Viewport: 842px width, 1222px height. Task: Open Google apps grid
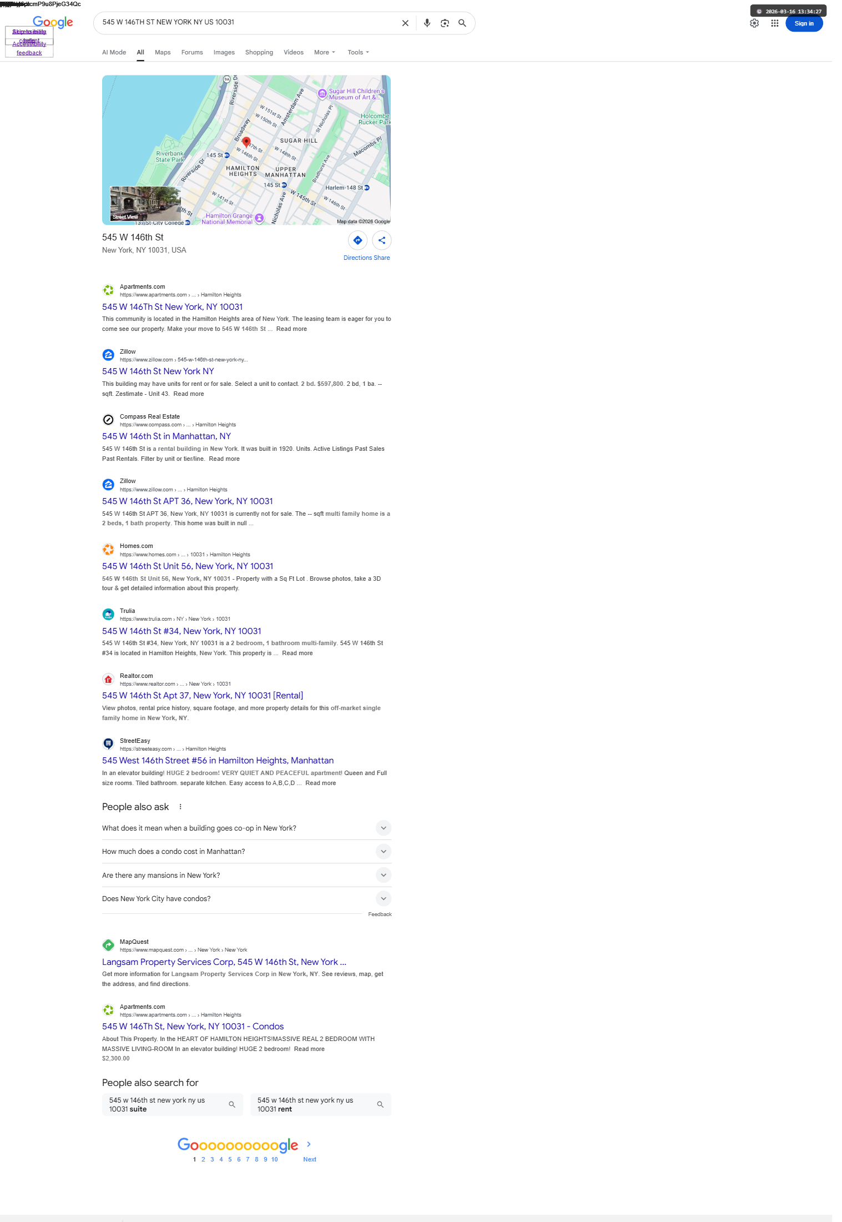point(774,23)
